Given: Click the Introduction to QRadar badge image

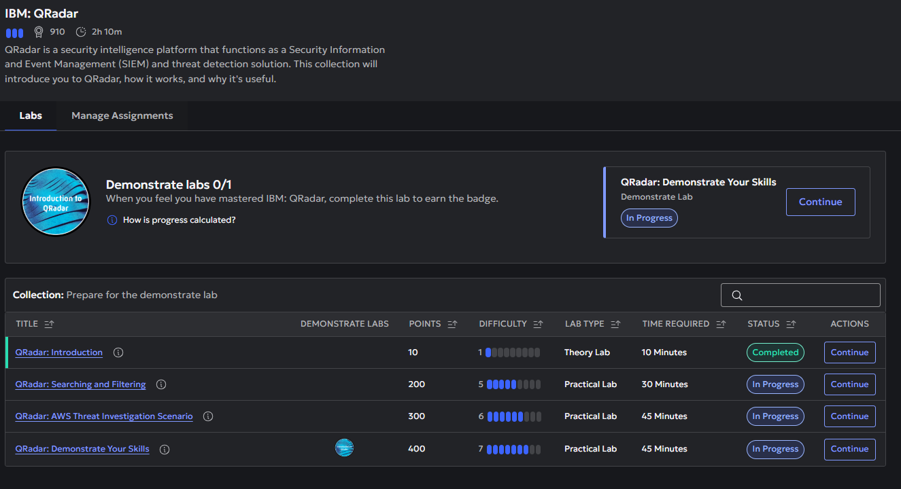Looking at the screenshot, I should click(x=56, y=202).
